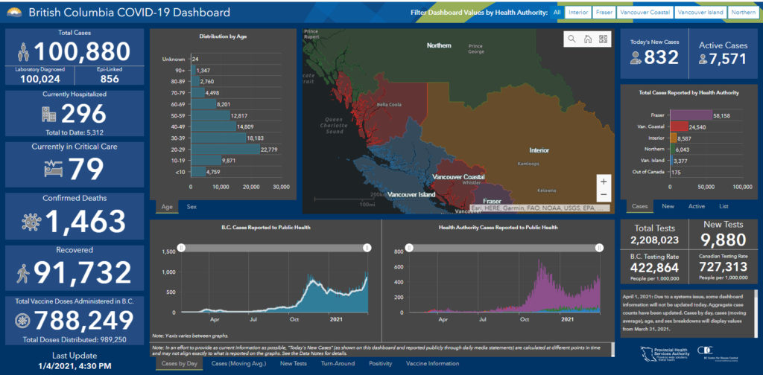Switch to the Sex distribution tab
The image size is (763, 375).
191,206
